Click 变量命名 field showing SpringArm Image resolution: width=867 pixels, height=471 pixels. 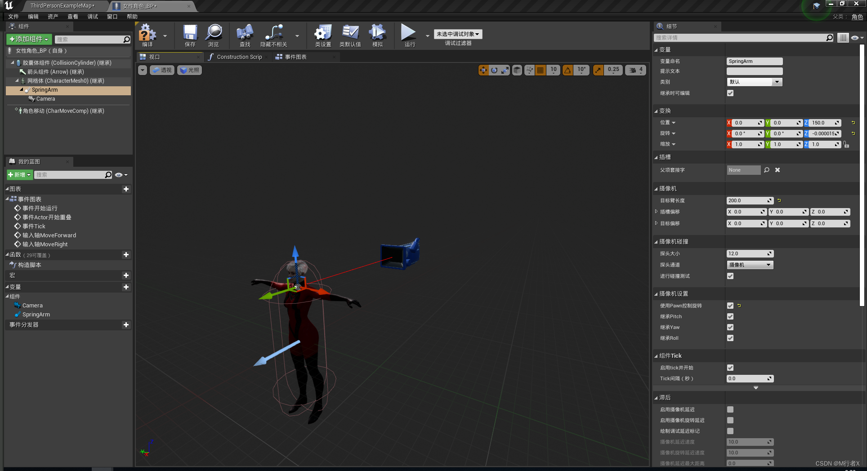point(755,61)
